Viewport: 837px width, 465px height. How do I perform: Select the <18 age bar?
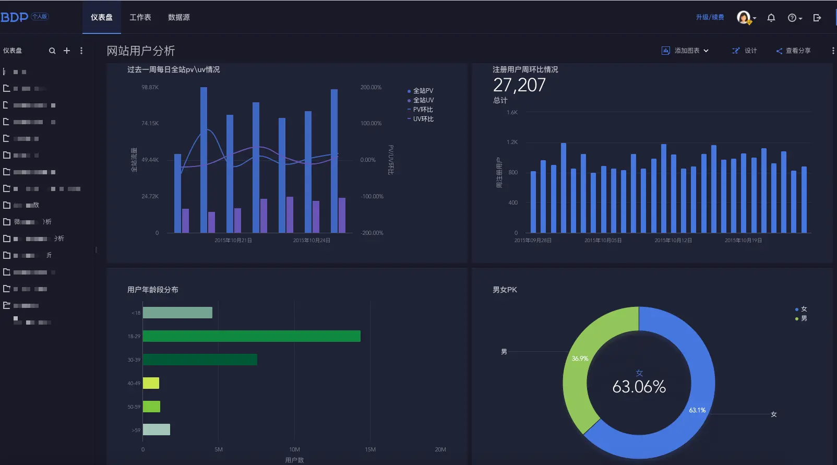(x=177, y=313)
